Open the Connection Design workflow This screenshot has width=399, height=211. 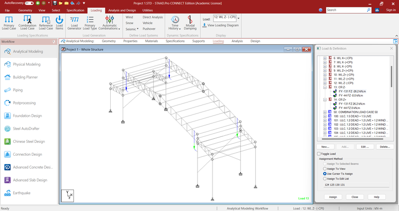pyautogui.click(x=29, y=154)
